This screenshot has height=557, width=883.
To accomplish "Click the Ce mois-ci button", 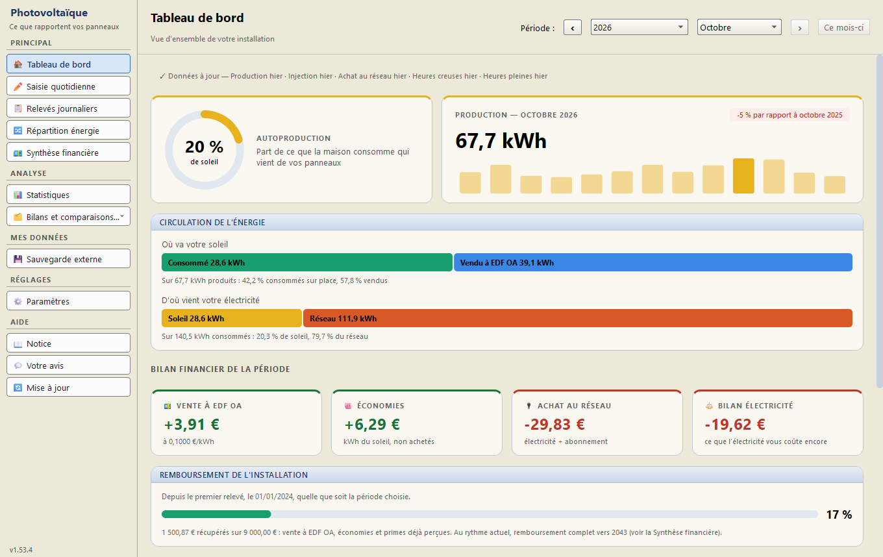I will pyautogui.click(x=844, y=27).
